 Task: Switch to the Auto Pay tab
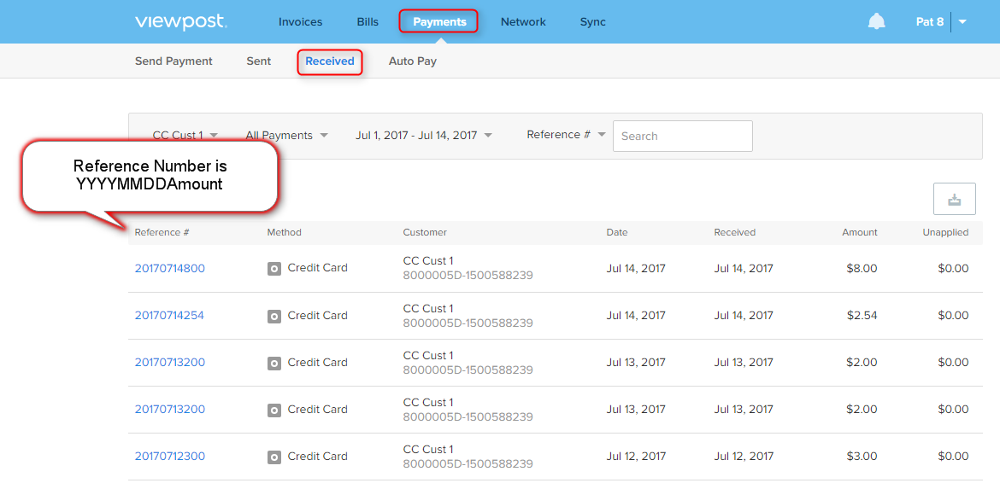(x=413, y=61)
